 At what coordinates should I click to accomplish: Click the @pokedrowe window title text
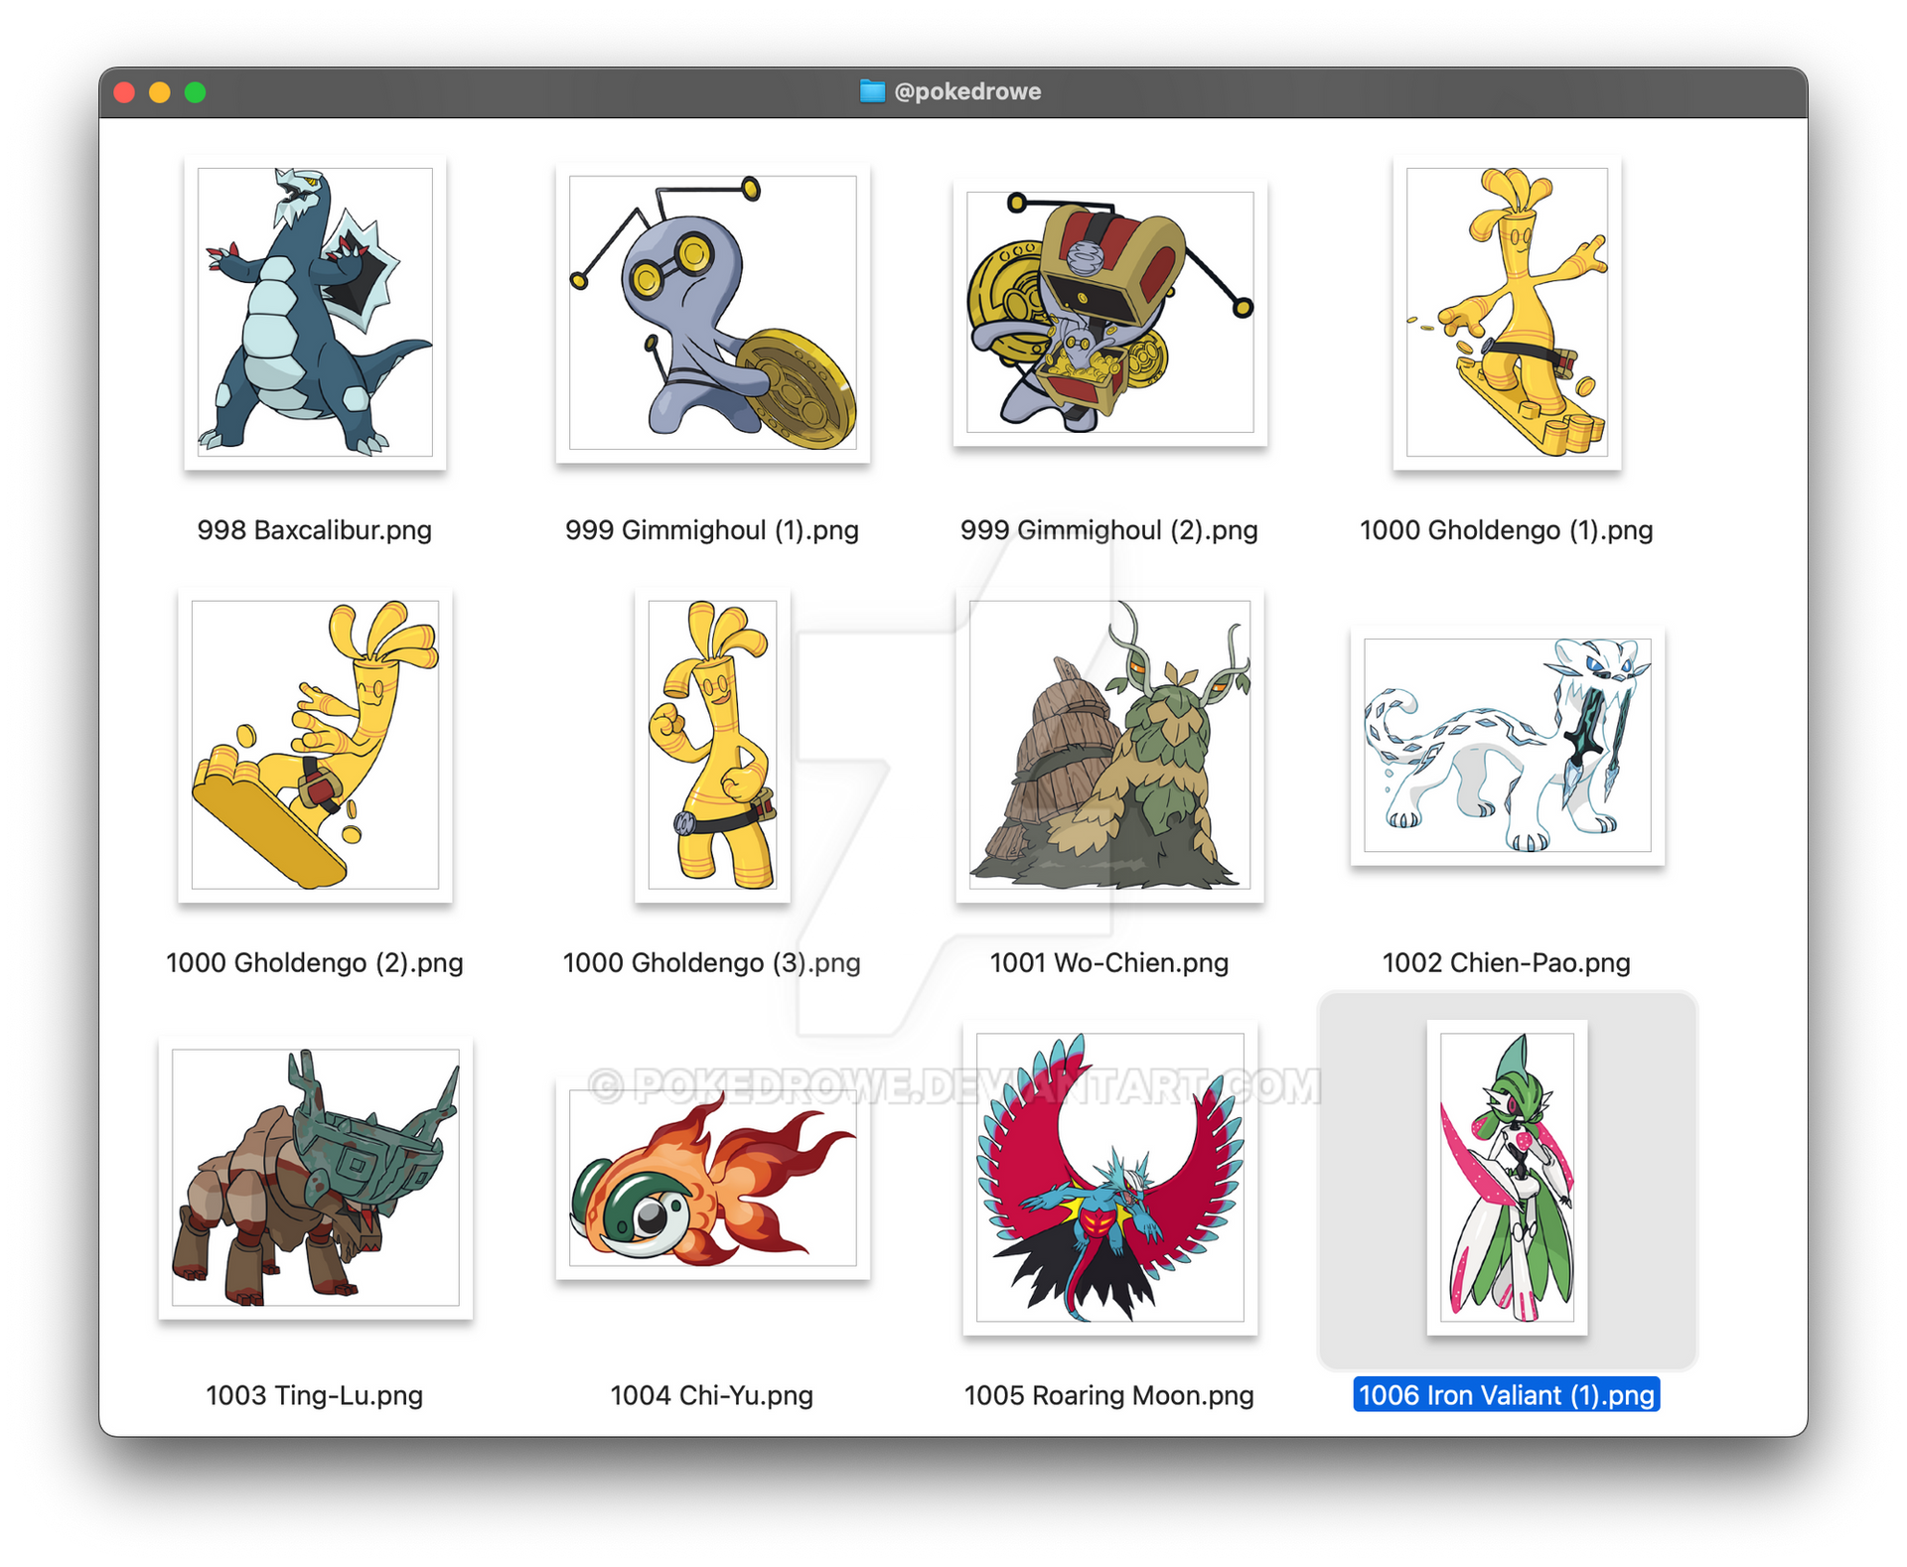click(967, 91)
